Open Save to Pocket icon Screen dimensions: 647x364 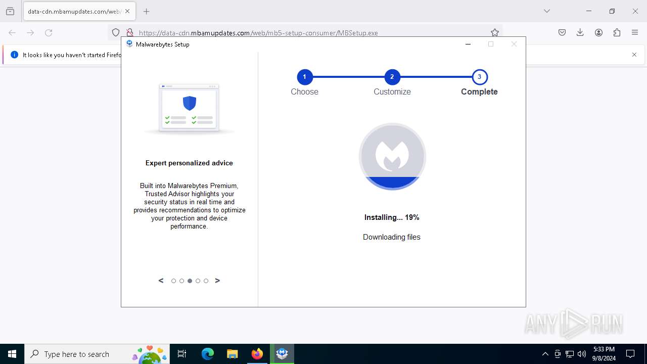(562, 32)
